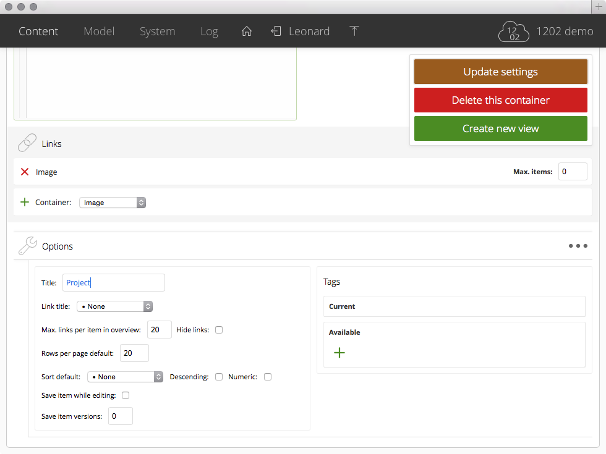Expand the Link title dropdown
Viewport: 606px width, 454px height.
tap(114, 306)
